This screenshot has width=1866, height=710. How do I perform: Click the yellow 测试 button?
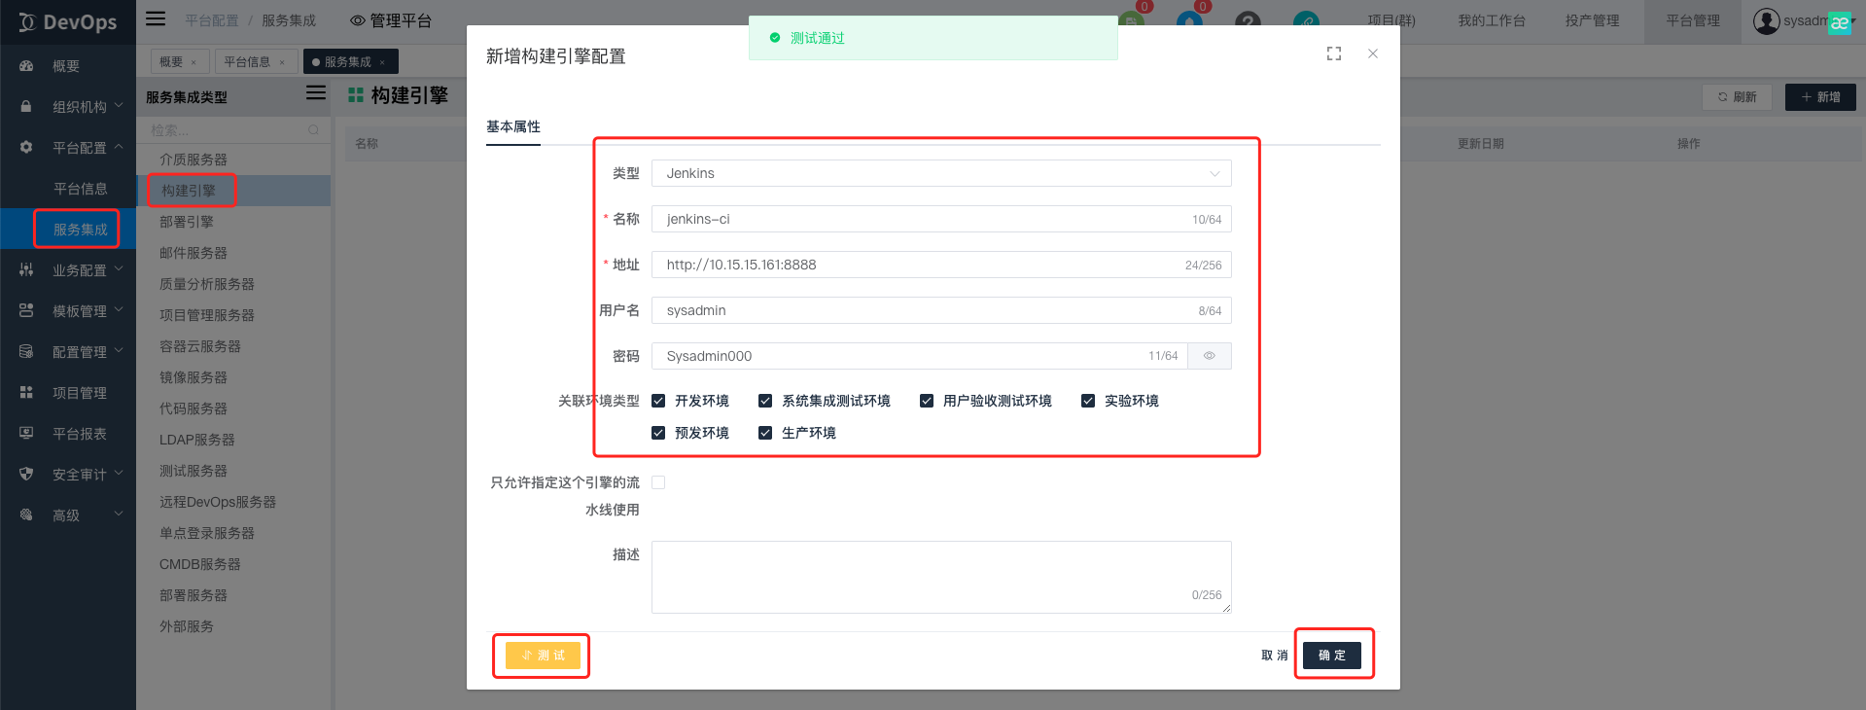click(x=543, y=656)
